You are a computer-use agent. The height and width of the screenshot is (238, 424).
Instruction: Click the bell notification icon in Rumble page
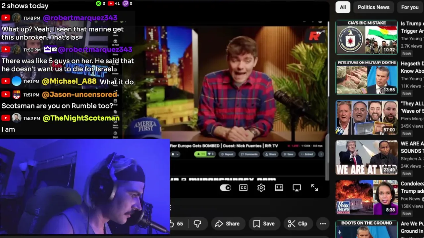tap(173, 154)
